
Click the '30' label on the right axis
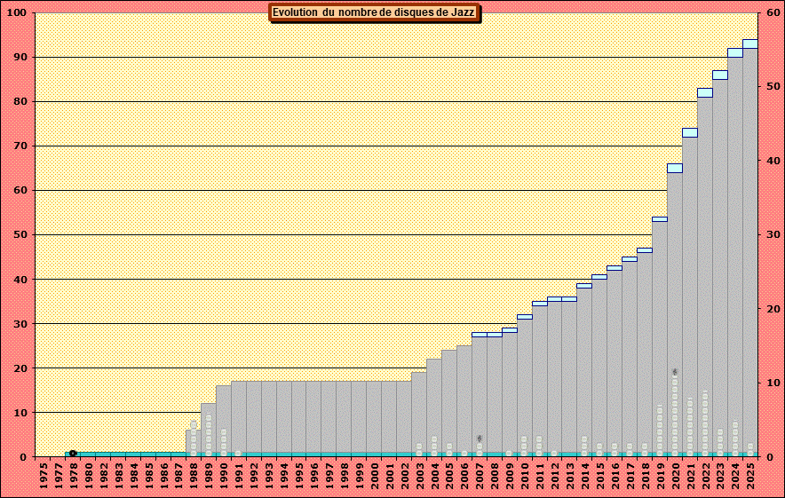click(x=773, y=234)
